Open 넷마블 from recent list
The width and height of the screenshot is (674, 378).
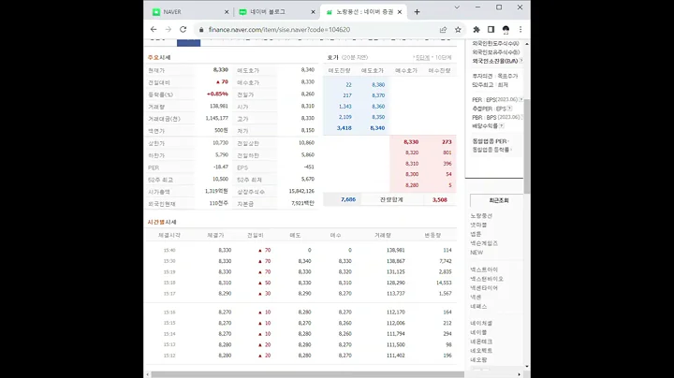point(478,225)
